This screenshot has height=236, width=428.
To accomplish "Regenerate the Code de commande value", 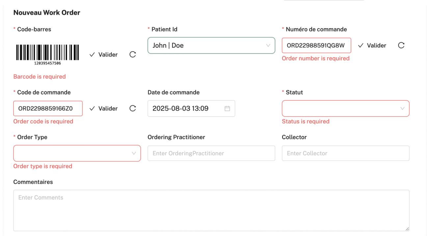I will [x=133, y=109].
